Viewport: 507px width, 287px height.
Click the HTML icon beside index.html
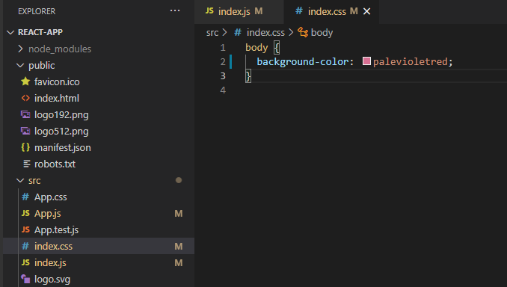tap(25, 98)
